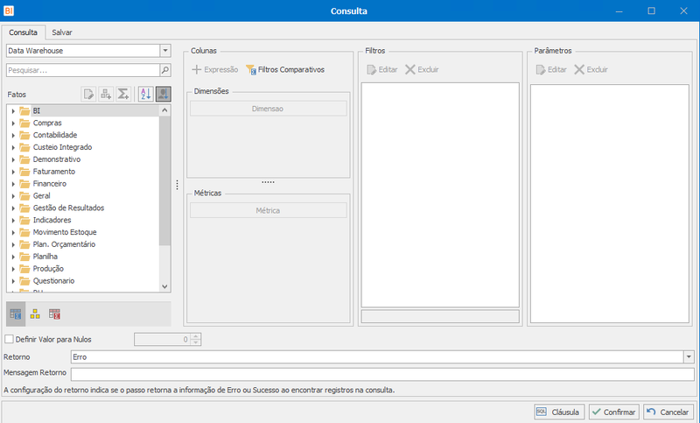Viewport: 700px width, 423px height.
Task: Click the Confirmar button
Action: (614, 412)
